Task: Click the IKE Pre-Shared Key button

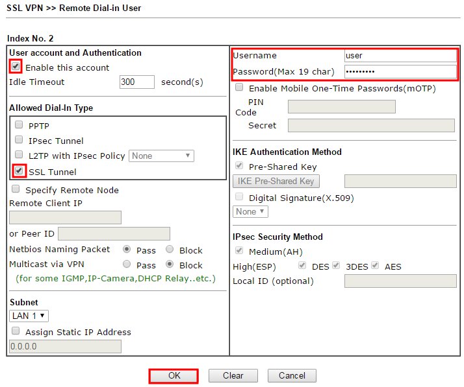Action: (x=276, y=182)
